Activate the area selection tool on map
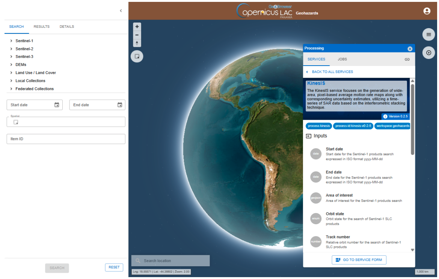Screen dimensions: 439x279 137,57
